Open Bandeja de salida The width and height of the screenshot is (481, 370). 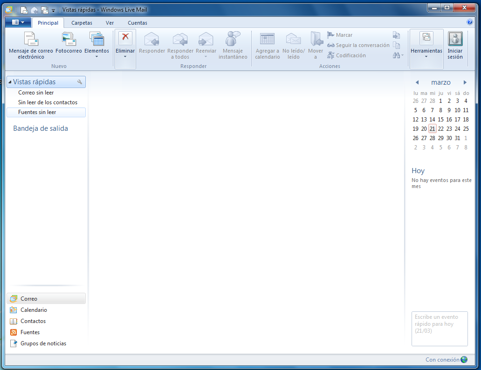coord(41,128)
